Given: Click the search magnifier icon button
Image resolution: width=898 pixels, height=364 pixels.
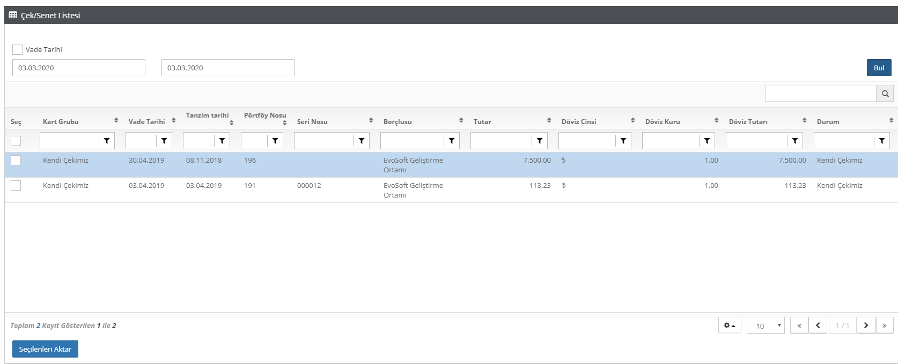Looking at the screenshot, I should point(885,93).
